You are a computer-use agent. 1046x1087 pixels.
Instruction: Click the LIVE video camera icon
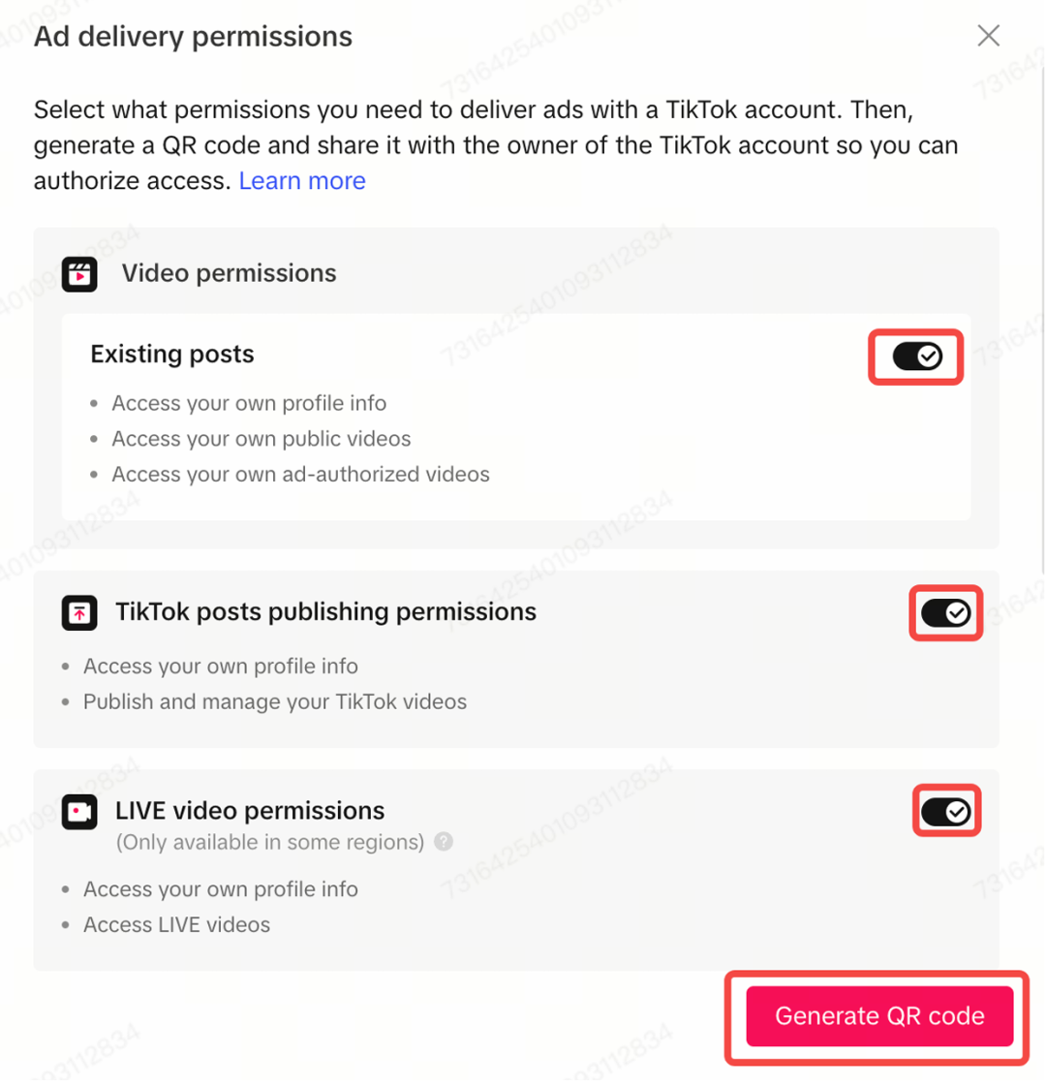79,811
